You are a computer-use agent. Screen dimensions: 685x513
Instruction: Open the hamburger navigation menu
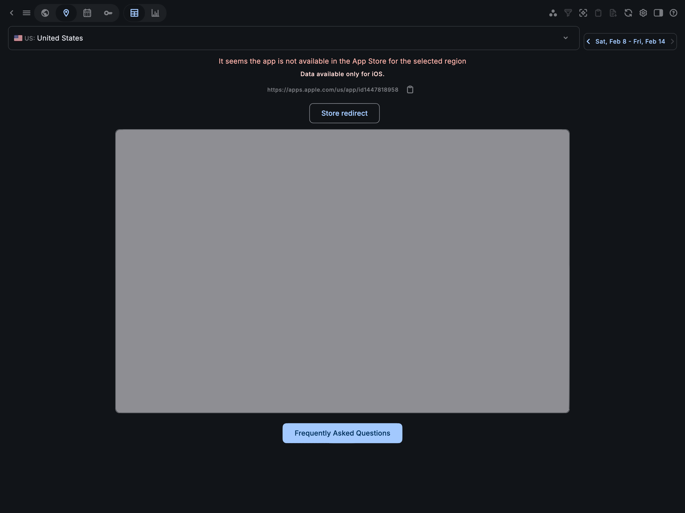27,13
